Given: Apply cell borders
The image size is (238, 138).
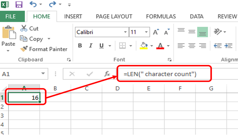Looking at the screenshot, I should [x=122, y=45].
